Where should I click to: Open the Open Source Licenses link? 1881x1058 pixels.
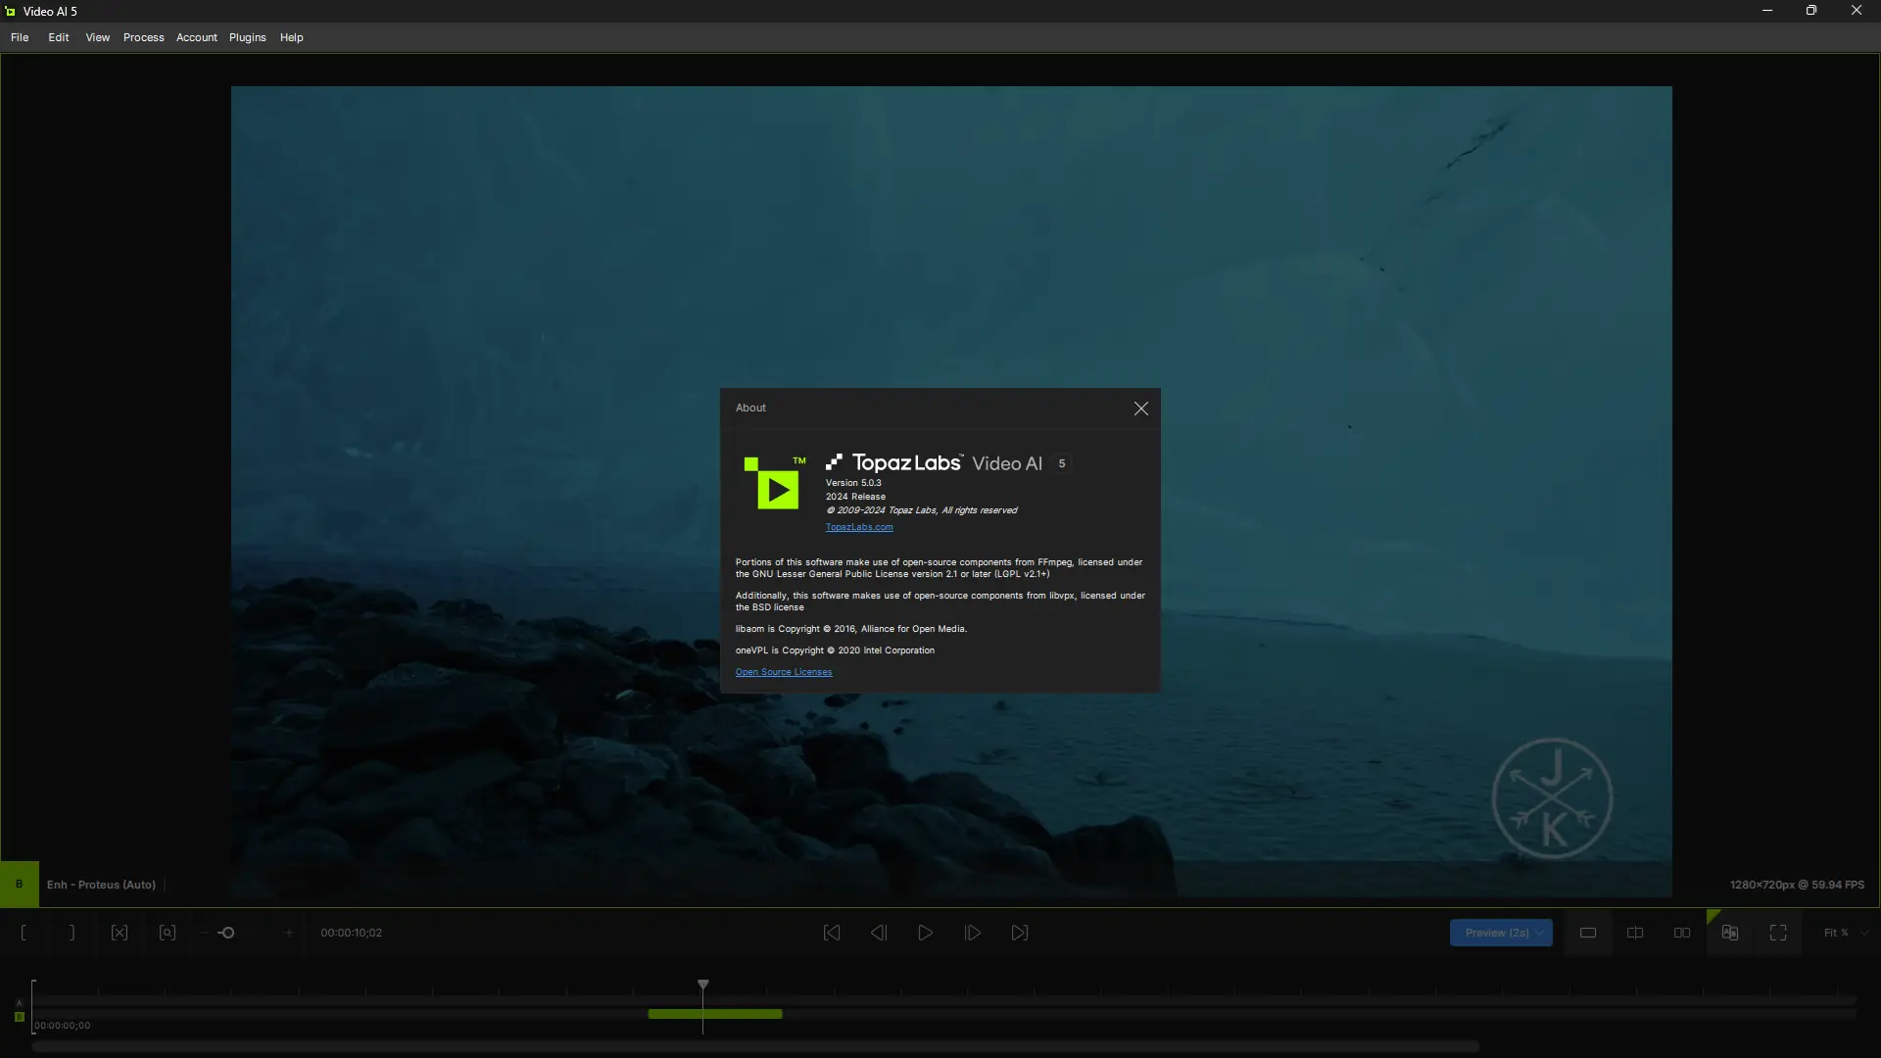tap(783, 672)
